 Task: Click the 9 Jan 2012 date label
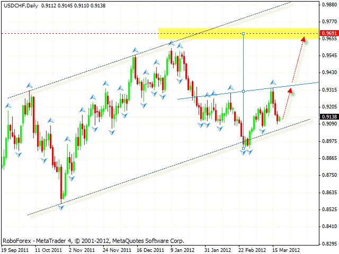182,249
